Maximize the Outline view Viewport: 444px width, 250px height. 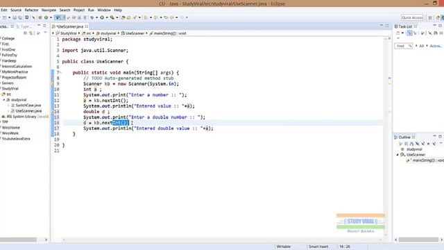click(440, 137)
